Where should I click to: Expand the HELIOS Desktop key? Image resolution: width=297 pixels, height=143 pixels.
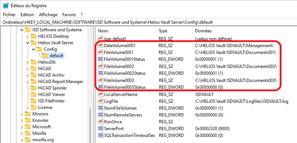(x=28, y=36)
